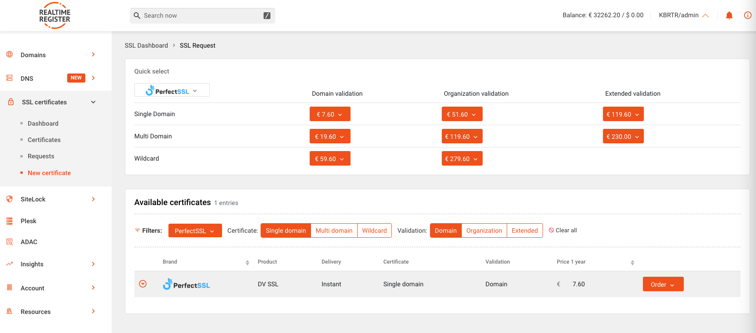
Task: Click the Delivery column header
Action: (x=331, y=262)
